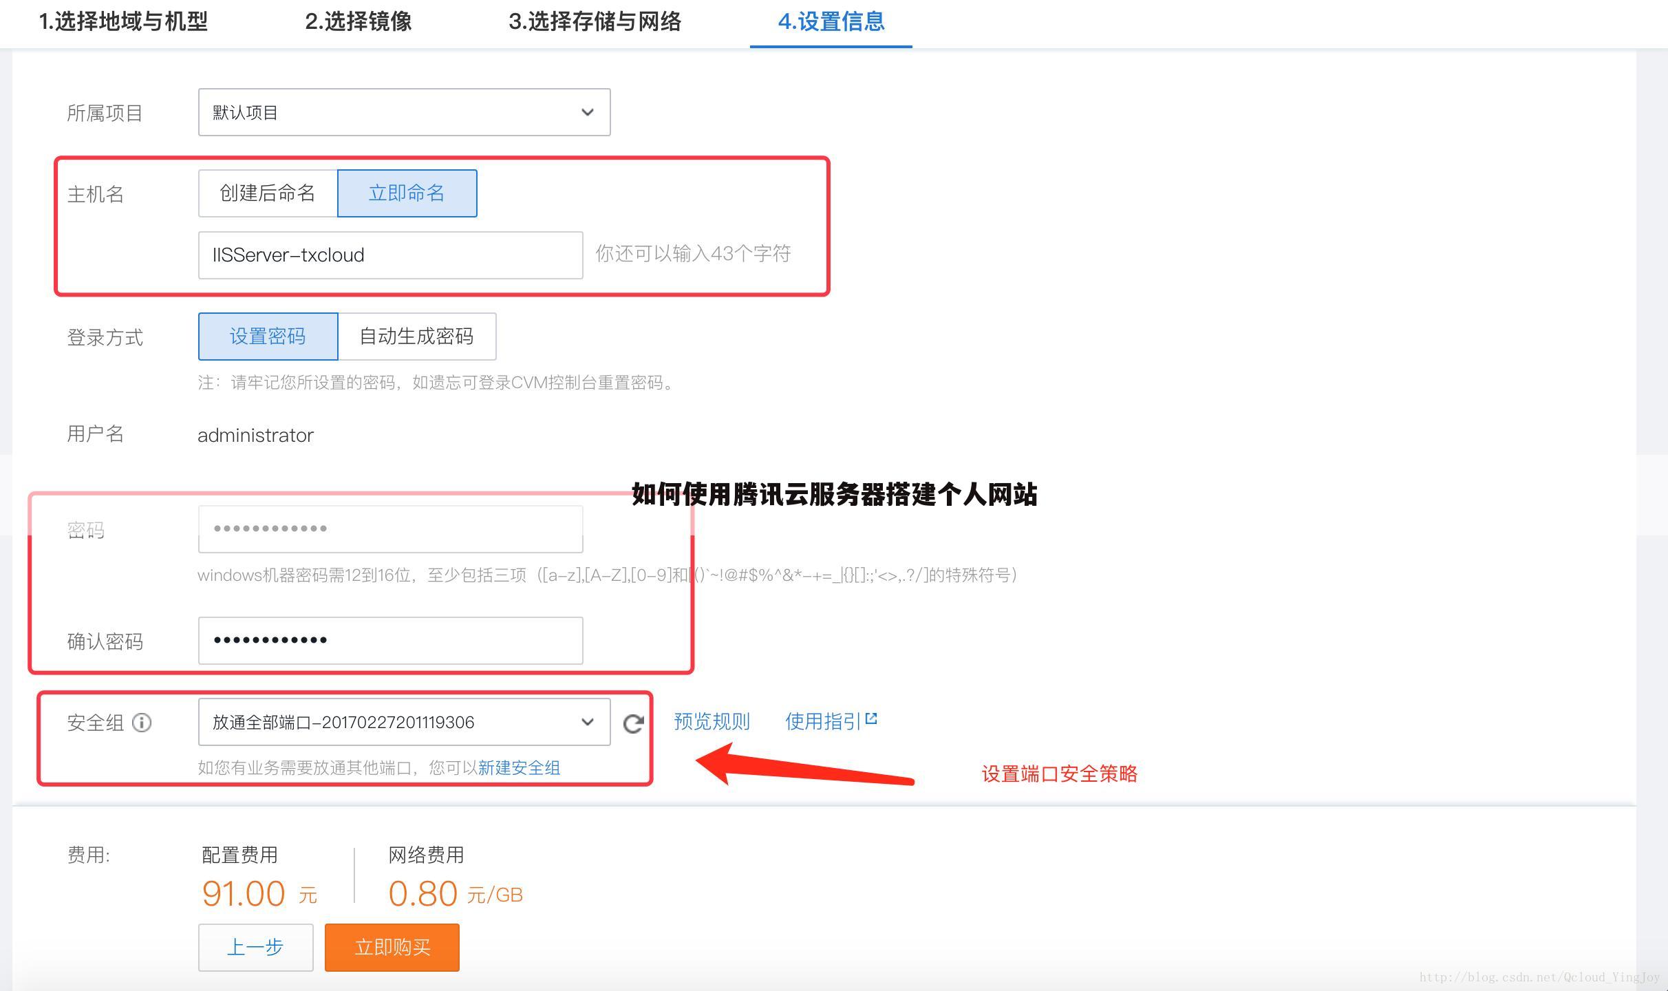Screen dimensions: 1668x991
Task: Expand the 放通全部端口 security group dropdown
Action: [404, 722]
